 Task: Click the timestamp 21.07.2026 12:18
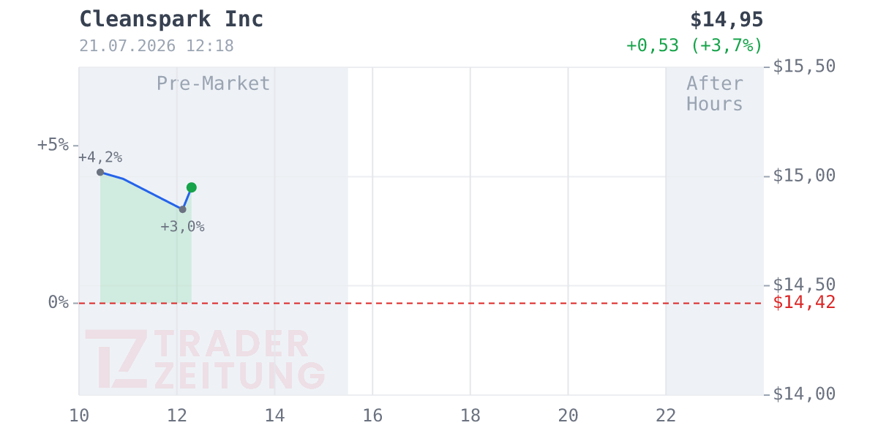click(157, 46)
